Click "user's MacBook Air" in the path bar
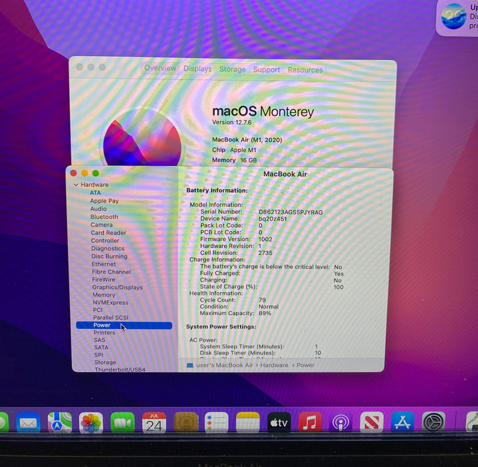478x467 pixels. click(x=225, y=365)
